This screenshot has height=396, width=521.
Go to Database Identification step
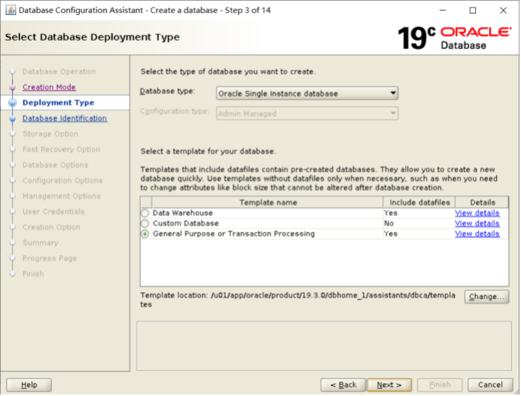[x=65, y=118]
